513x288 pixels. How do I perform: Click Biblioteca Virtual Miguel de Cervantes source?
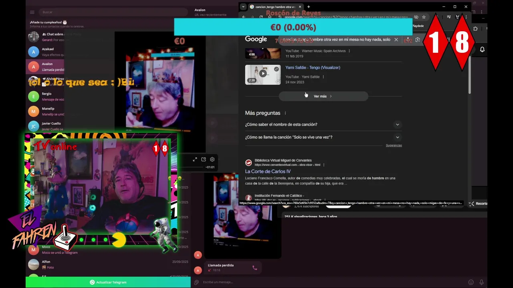(x=283, y=160)
